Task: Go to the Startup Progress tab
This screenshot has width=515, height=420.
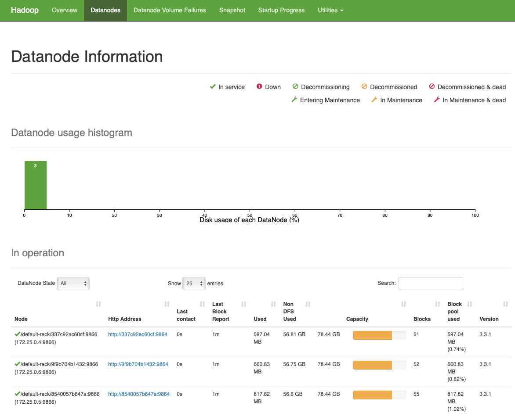Action: [x=281, y=10]
